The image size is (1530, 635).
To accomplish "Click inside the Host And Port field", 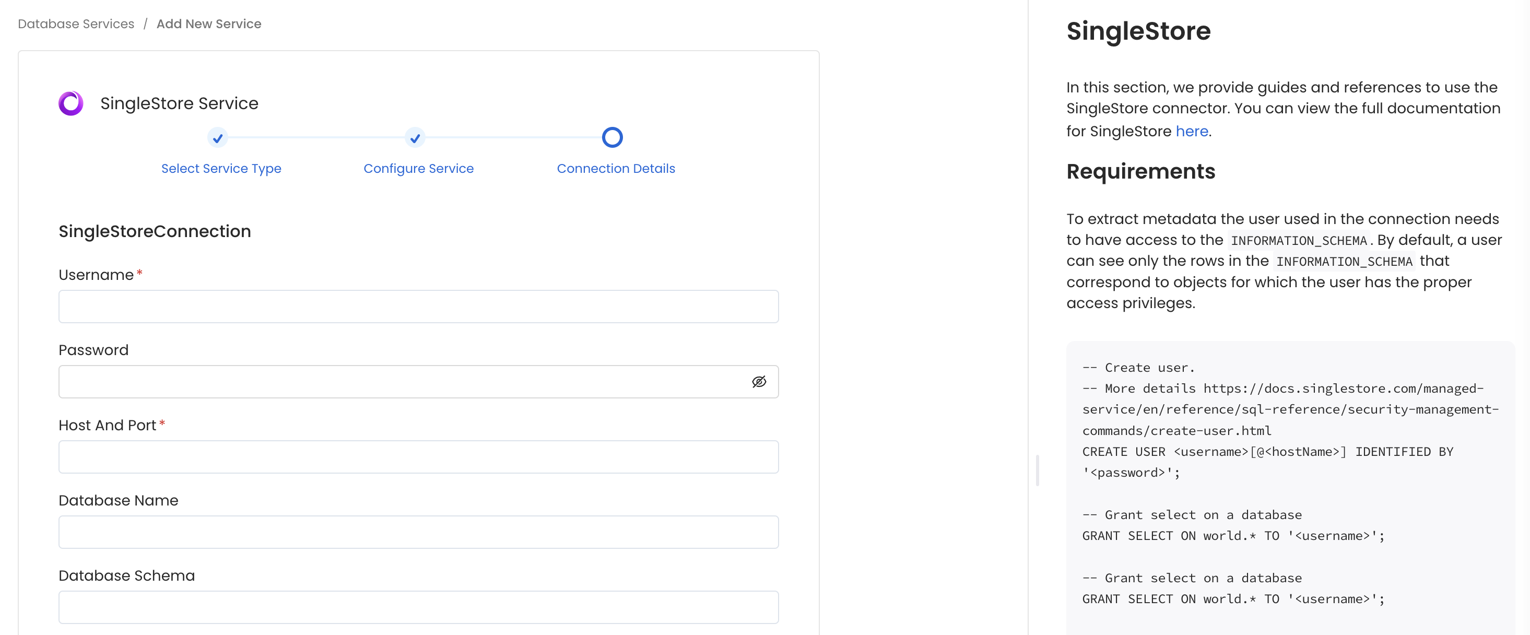I will [418, 457].
